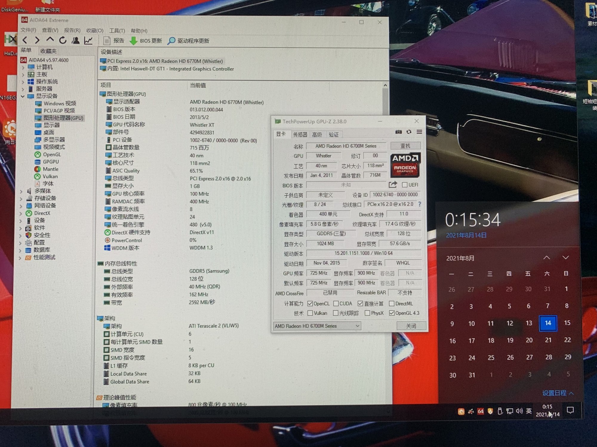Enable the Vulkan checkbox in GPU-Z

click(x=310, y=313)
